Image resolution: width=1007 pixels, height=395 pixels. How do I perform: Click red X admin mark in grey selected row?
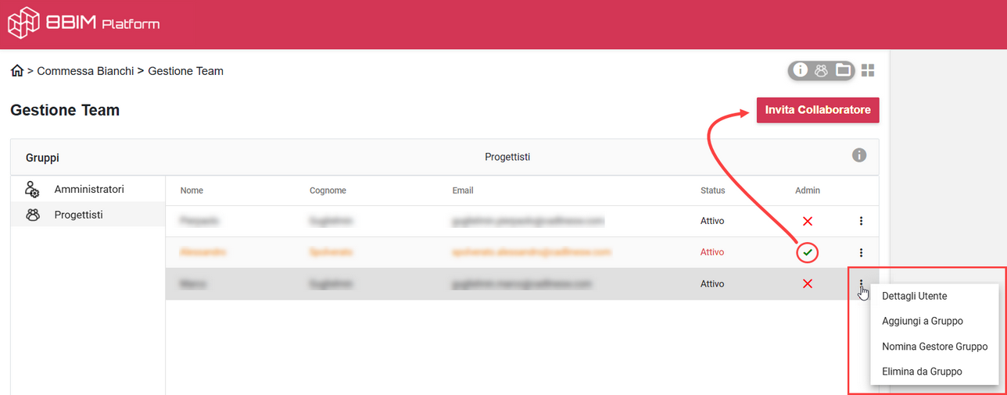point(808,283)
